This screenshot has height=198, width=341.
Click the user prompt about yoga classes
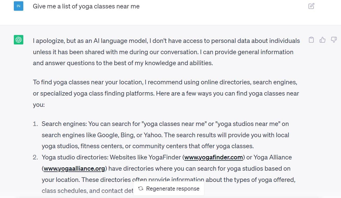pos(86,6)
